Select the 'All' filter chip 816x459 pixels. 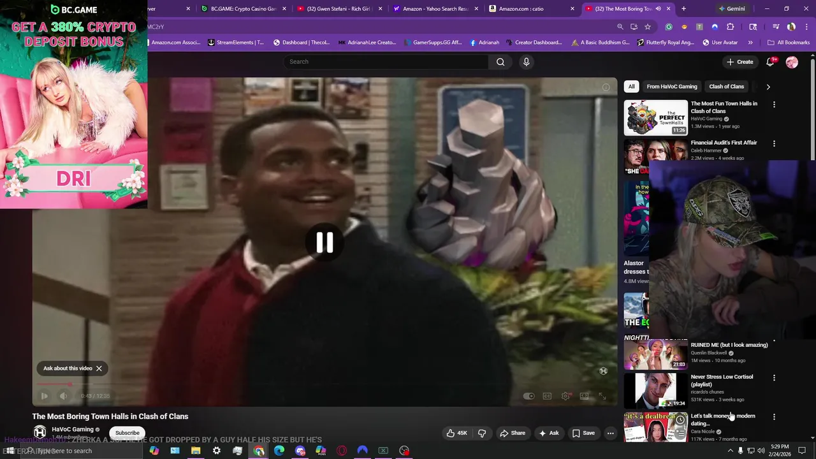631,87
